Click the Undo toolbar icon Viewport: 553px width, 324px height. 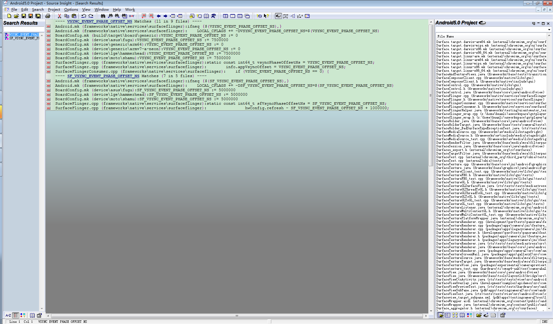(x=84, y=16)
